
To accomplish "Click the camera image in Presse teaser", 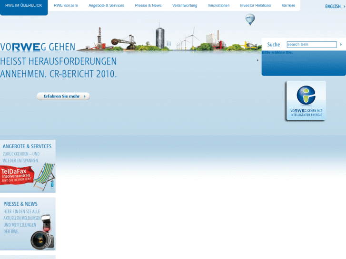I will (x=42, y=232).
